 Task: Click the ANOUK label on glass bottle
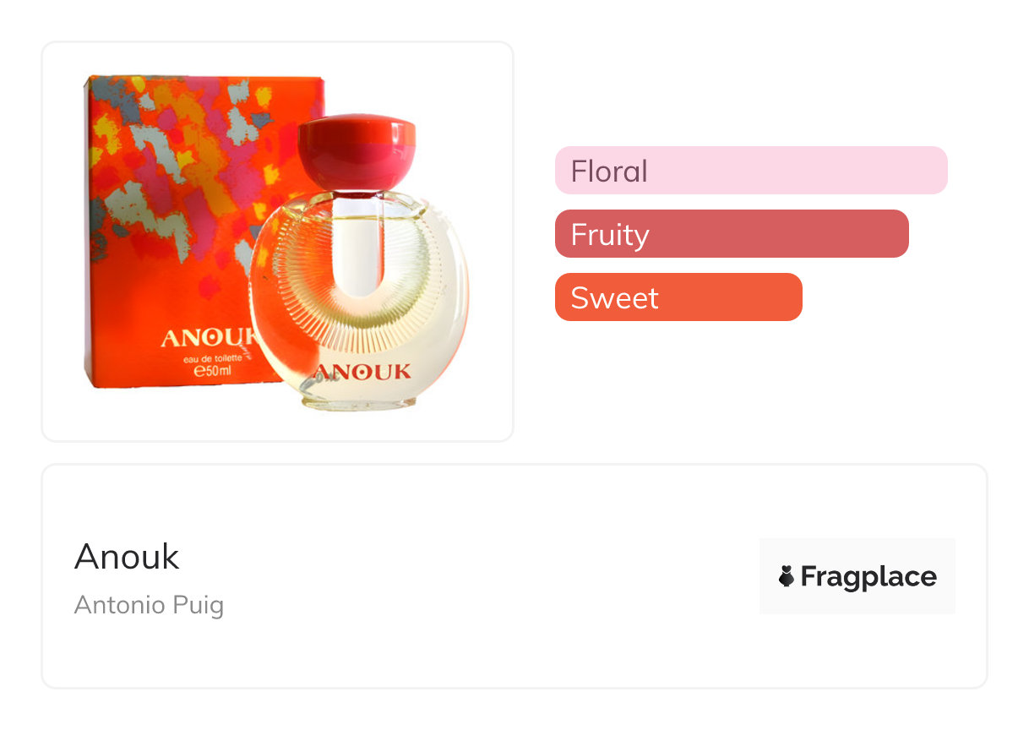[x=362, y=372]
